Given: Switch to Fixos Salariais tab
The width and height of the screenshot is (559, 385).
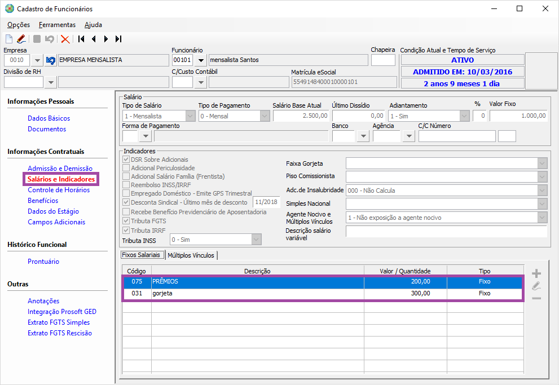Looking at the screenshot, I should click(x=143, y=255).
